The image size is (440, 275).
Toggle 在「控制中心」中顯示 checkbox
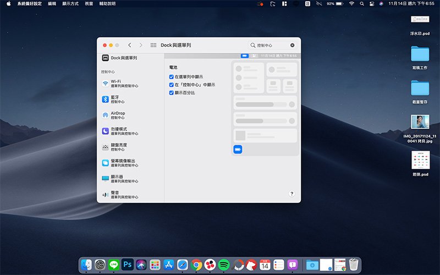point(172,85)
